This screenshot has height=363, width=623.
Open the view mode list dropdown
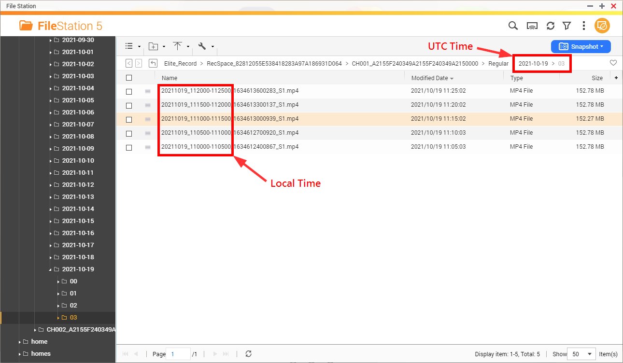(133, 46)
